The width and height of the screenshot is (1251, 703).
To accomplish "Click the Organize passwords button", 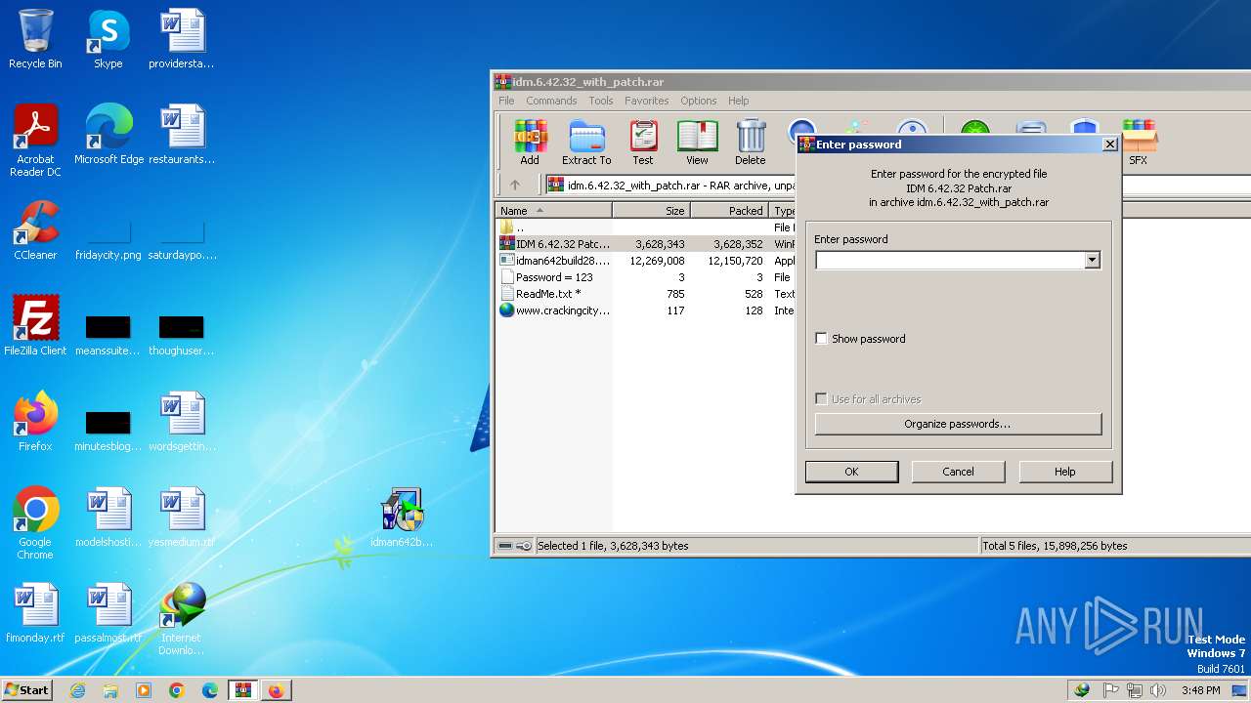I will coord(958,424).
